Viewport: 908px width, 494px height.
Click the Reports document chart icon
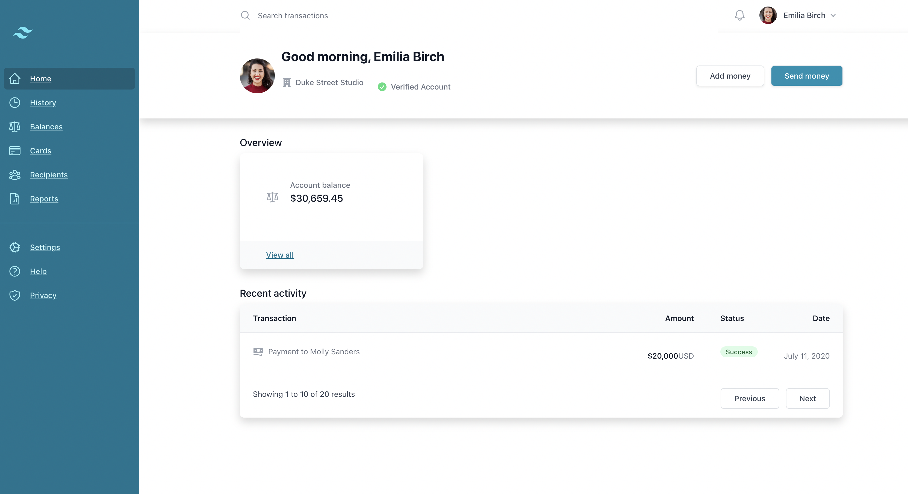point(14,199)
